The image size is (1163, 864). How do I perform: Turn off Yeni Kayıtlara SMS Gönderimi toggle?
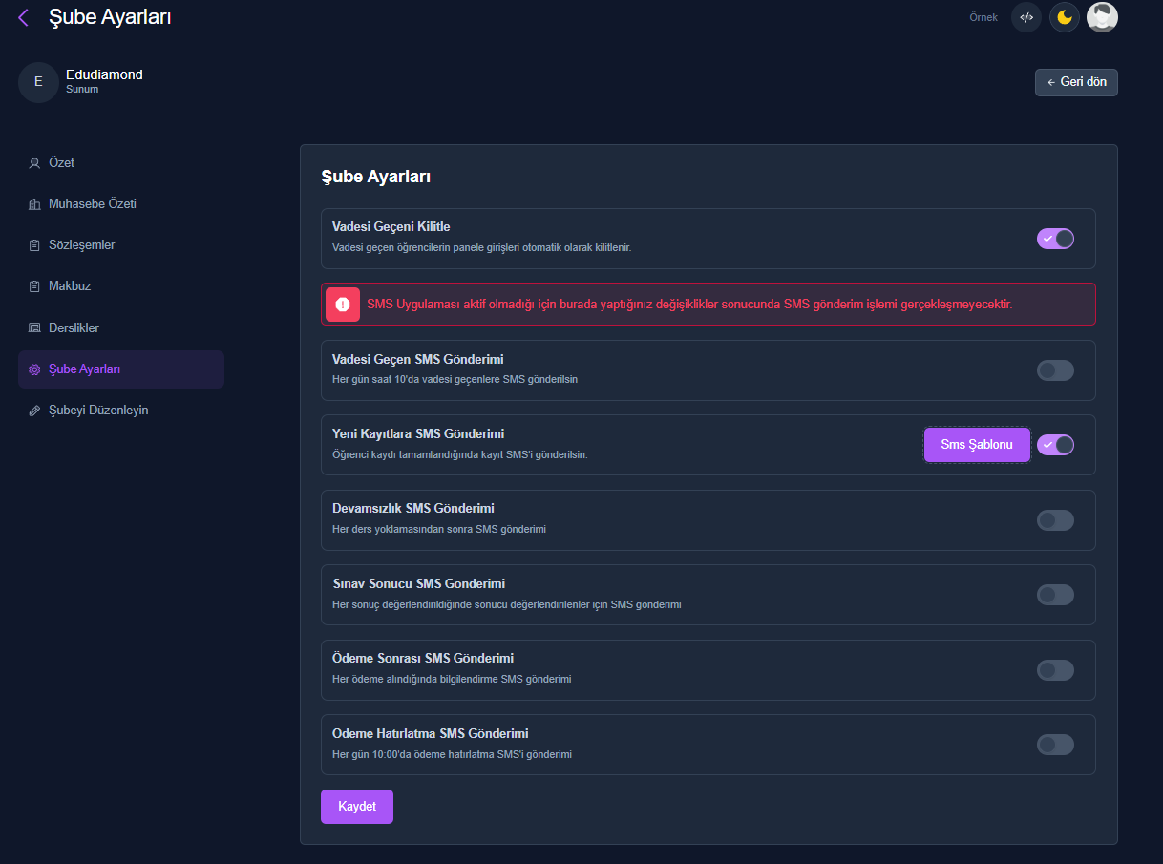1055,445
